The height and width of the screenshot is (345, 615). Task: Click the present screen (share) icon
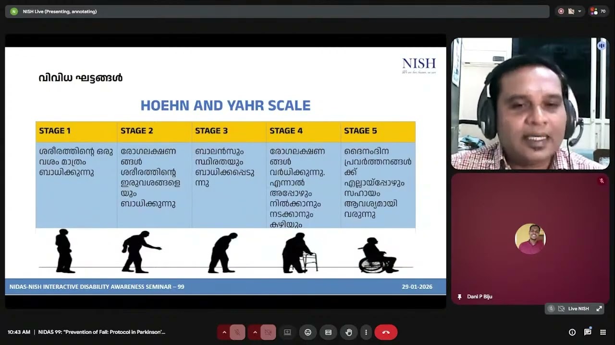(287, 332)
